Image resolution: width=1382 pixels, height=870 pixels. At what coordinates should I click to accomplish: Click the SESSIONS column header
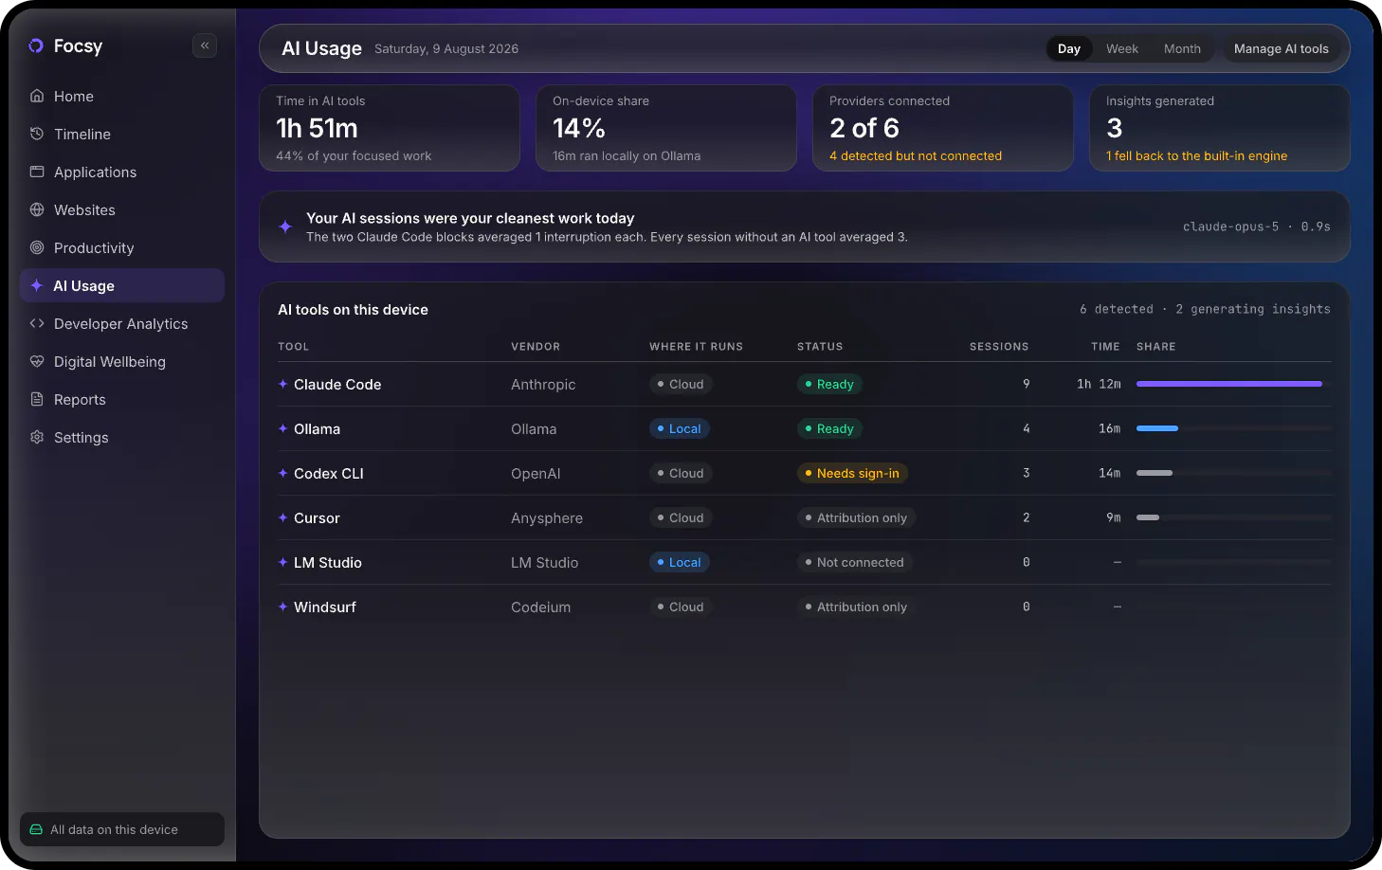tap(999, 347)
